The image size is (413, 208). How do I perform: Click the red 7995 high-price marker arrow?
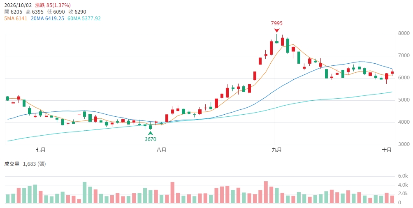pyautogui.click(x=276, y=30)
